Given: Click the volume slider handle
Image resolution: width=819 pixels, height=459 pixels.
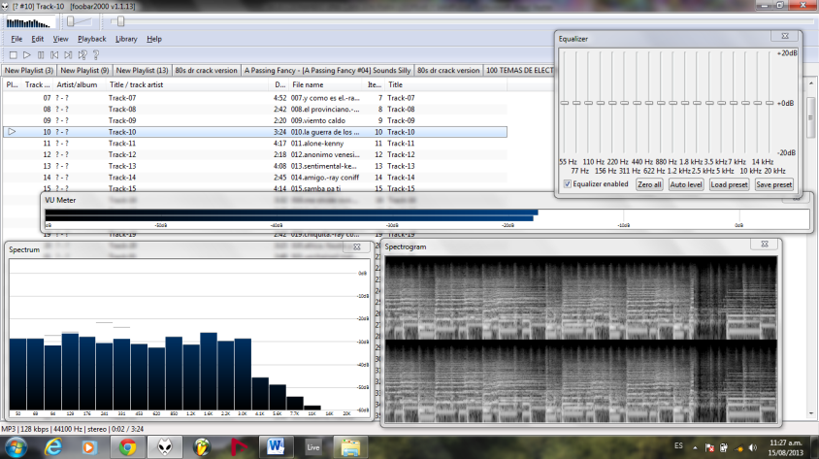Looking at the screenshot, I should [71, 21].
